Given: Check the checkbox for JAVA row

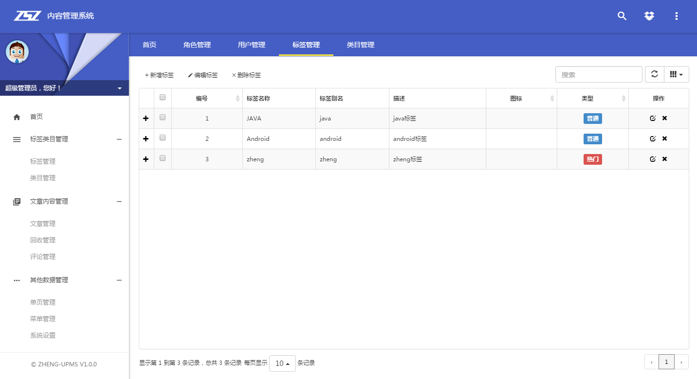Looking at the screenshot, I should [163, 117].
